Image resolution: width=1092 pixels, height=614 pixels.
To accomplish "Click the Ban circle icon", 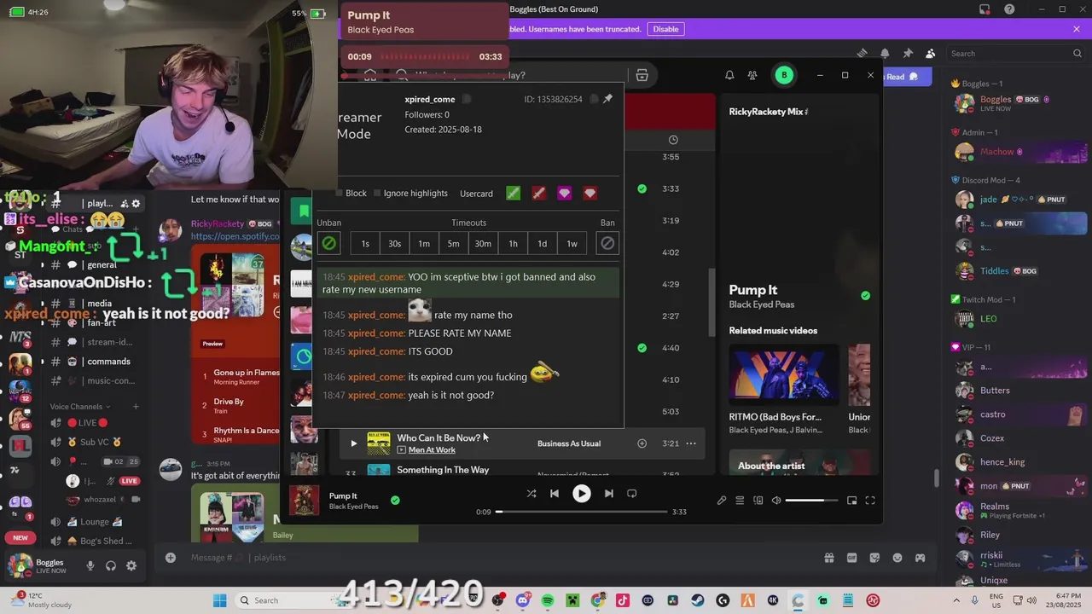I will [607, 243].
